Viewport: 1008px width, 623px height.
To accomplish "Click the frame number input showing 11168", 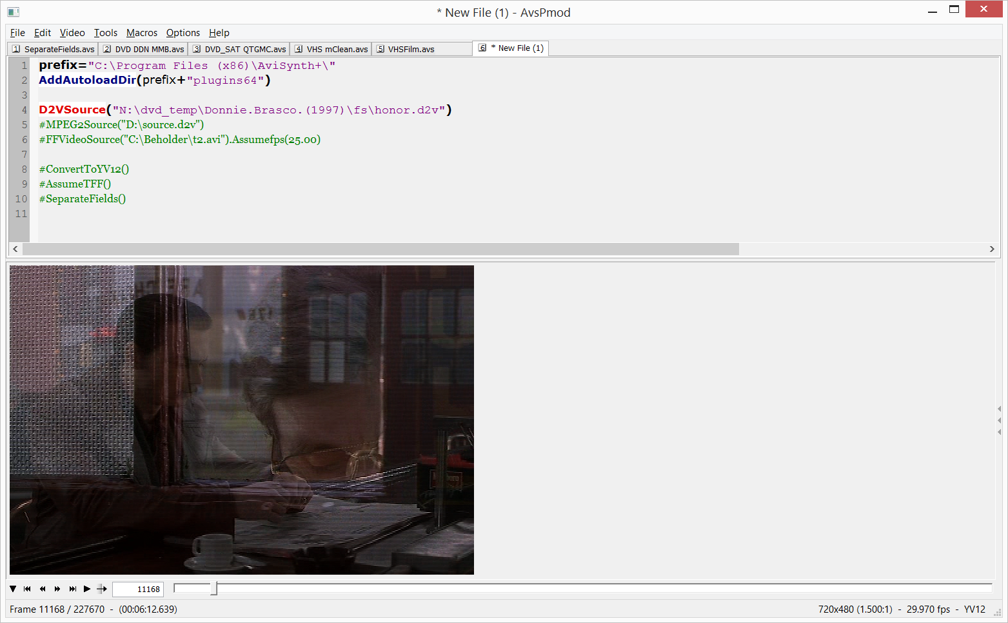I will 138,589.
